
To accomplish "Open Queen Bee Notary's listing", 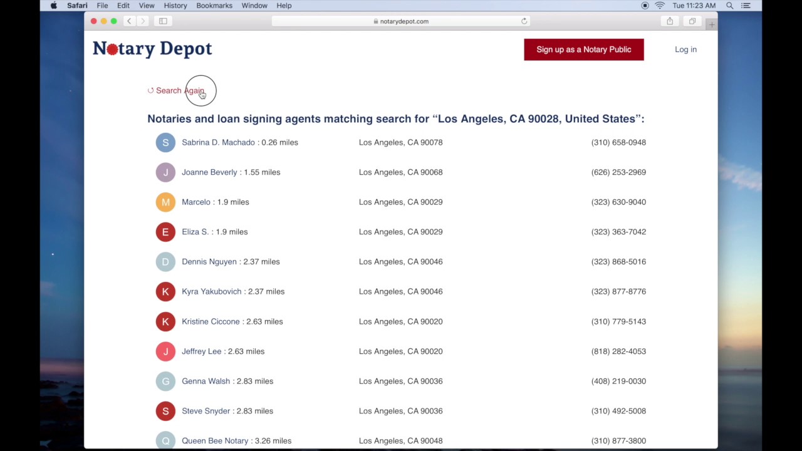I will click(215, 441).
